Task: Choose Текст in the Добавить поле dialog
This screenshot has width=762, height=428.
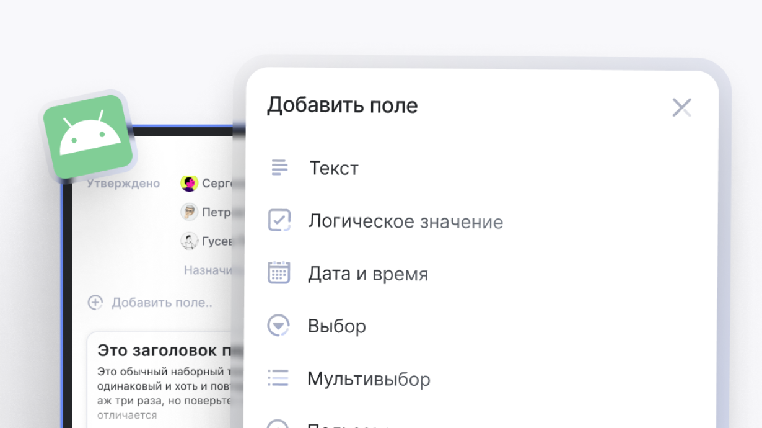Action: tap(333, 167)
